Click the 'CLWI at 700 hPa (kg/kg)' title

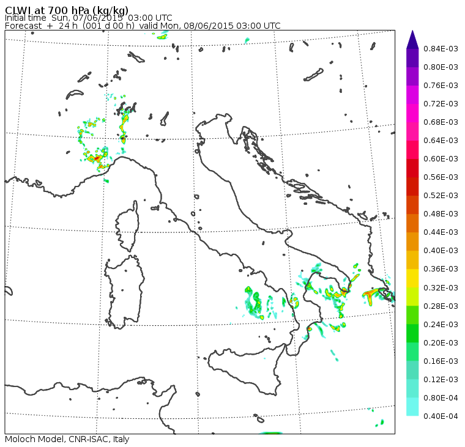(x=67, y=10)
